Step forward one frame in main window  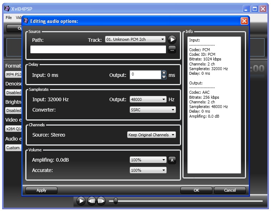101,201
